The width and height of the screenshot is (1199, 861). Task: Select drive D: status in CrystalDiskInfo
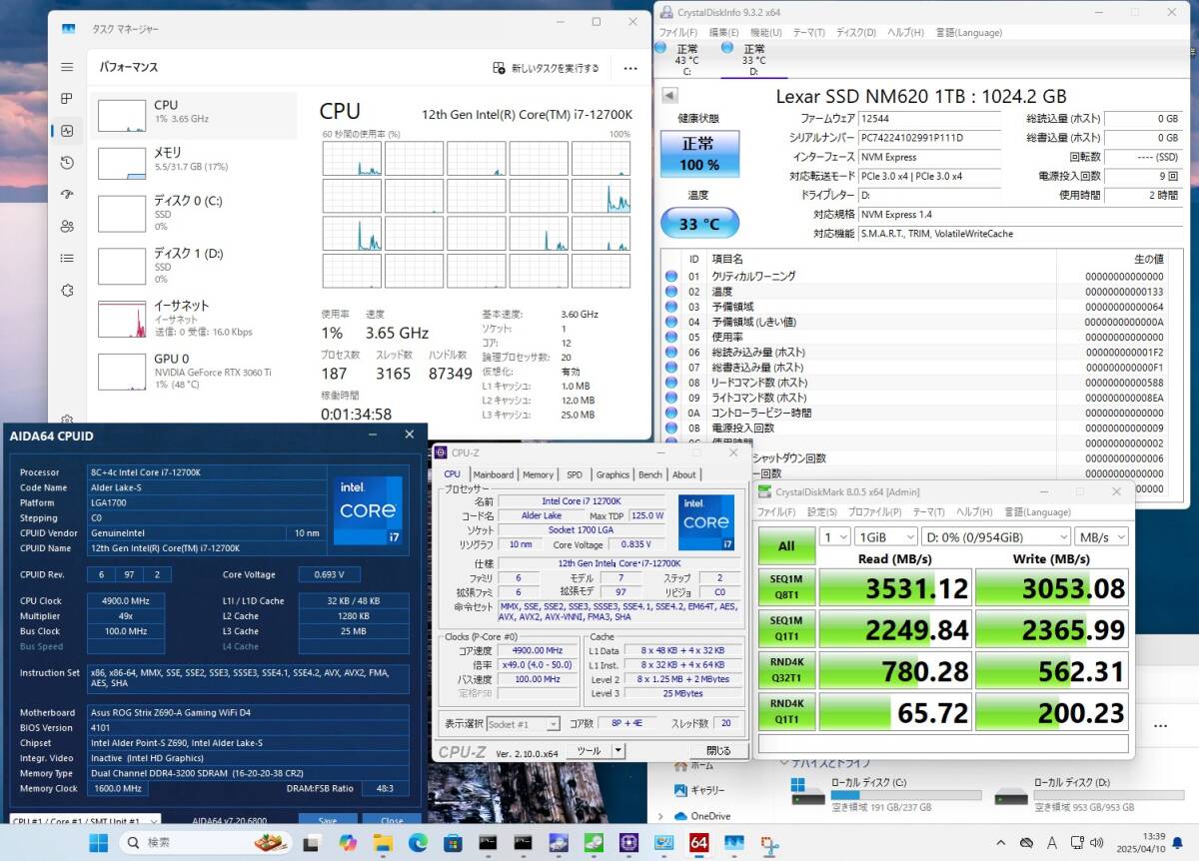[754, 59]
